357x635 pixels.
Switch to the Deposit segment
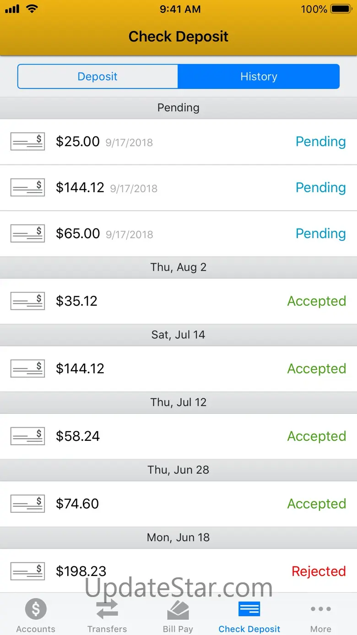tap(97, 76)
